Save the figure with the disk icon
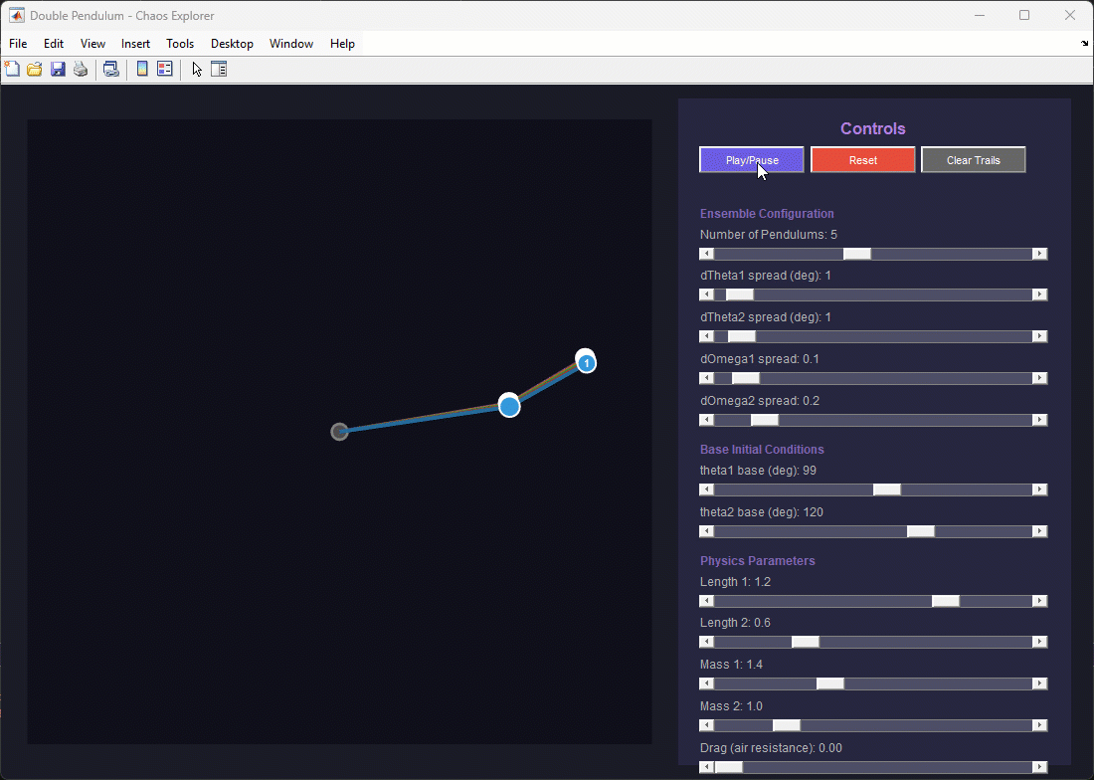 tap(57, 69)
